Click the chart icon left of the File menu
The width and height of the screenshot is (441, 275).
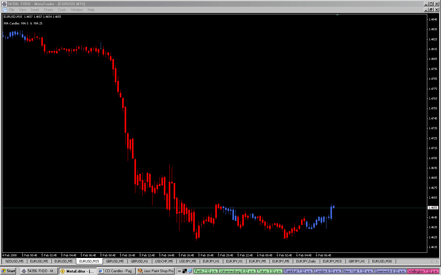pyautogui.click(x=5, y=9)
